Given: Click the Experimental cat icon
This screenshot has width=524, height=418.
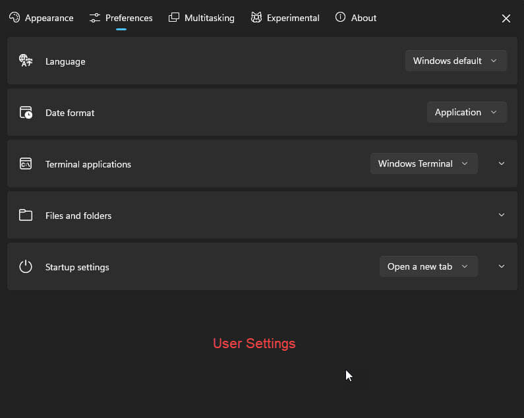Looking at the screenshot, I should pos(256,17).
